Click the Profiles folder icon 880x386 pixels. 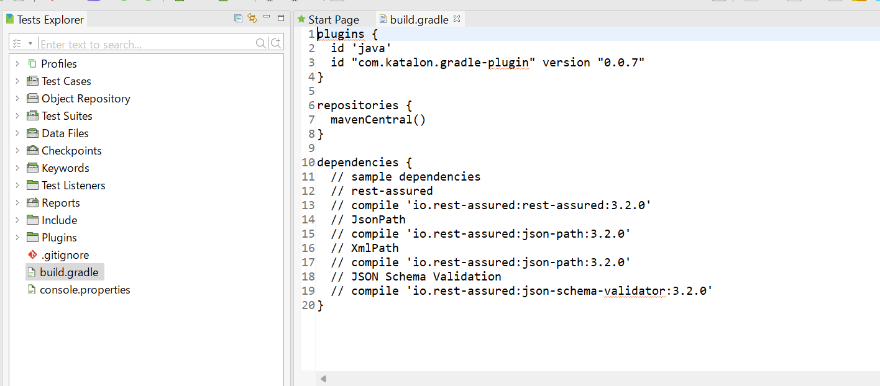pyautogui.click(x=32, y=63)
